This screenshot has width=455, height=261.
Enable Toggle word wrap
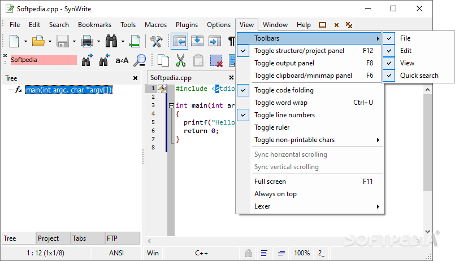pyautogui.click(x=309, y=103)
